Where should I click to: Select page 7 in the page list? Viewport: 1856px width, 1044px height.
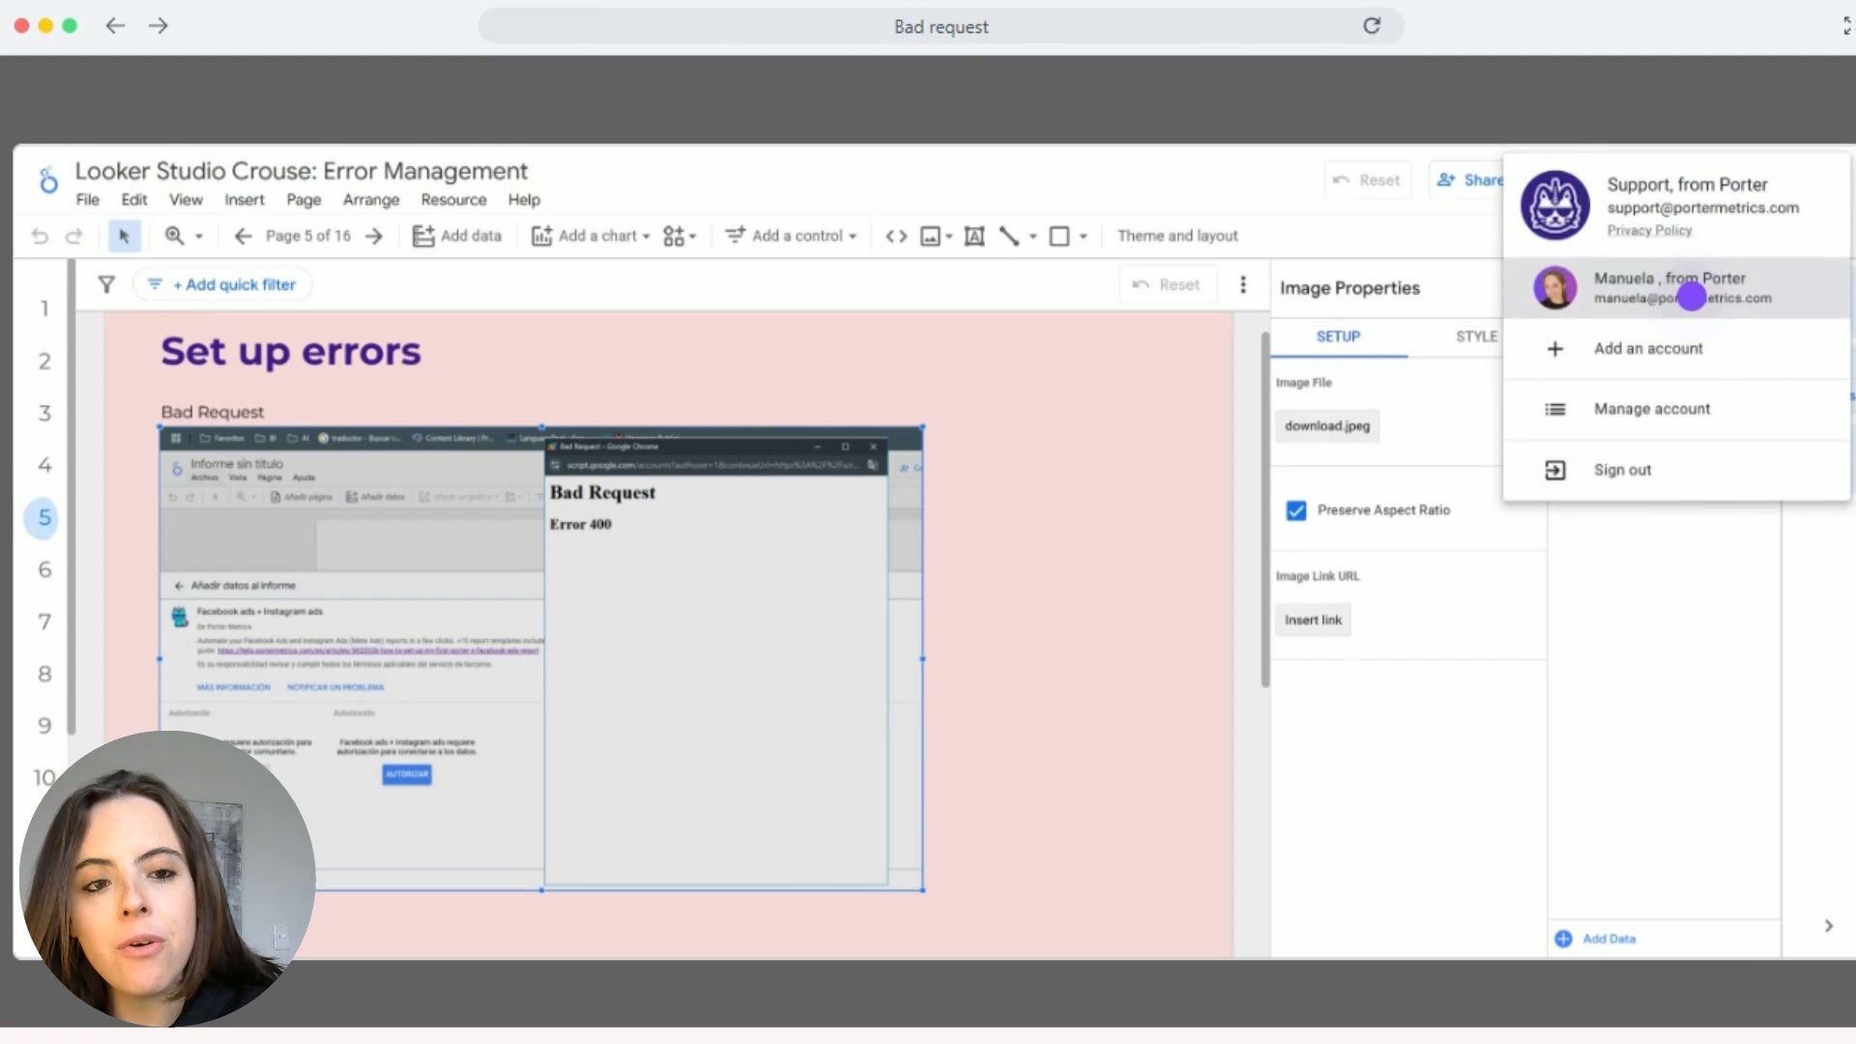tap(44, 622)
